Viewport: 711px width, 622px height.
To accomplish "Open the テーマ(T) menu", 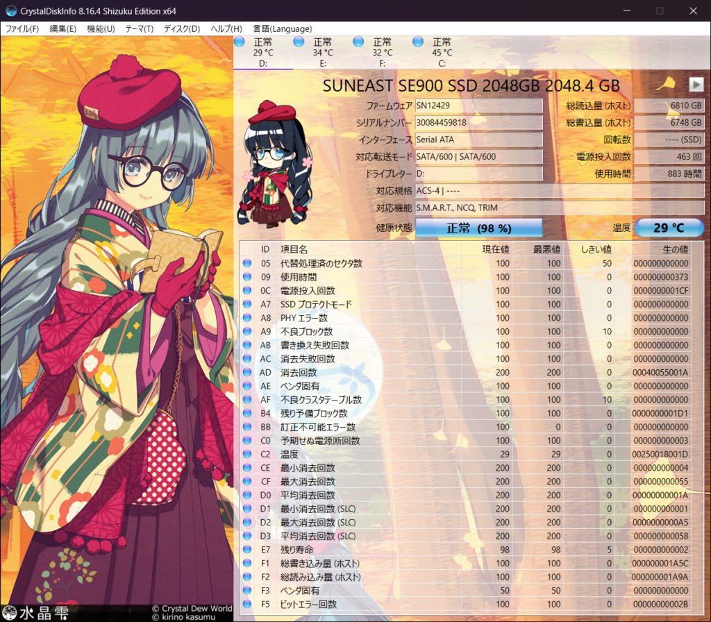I will pyautogui.click(x=139, y=28).
